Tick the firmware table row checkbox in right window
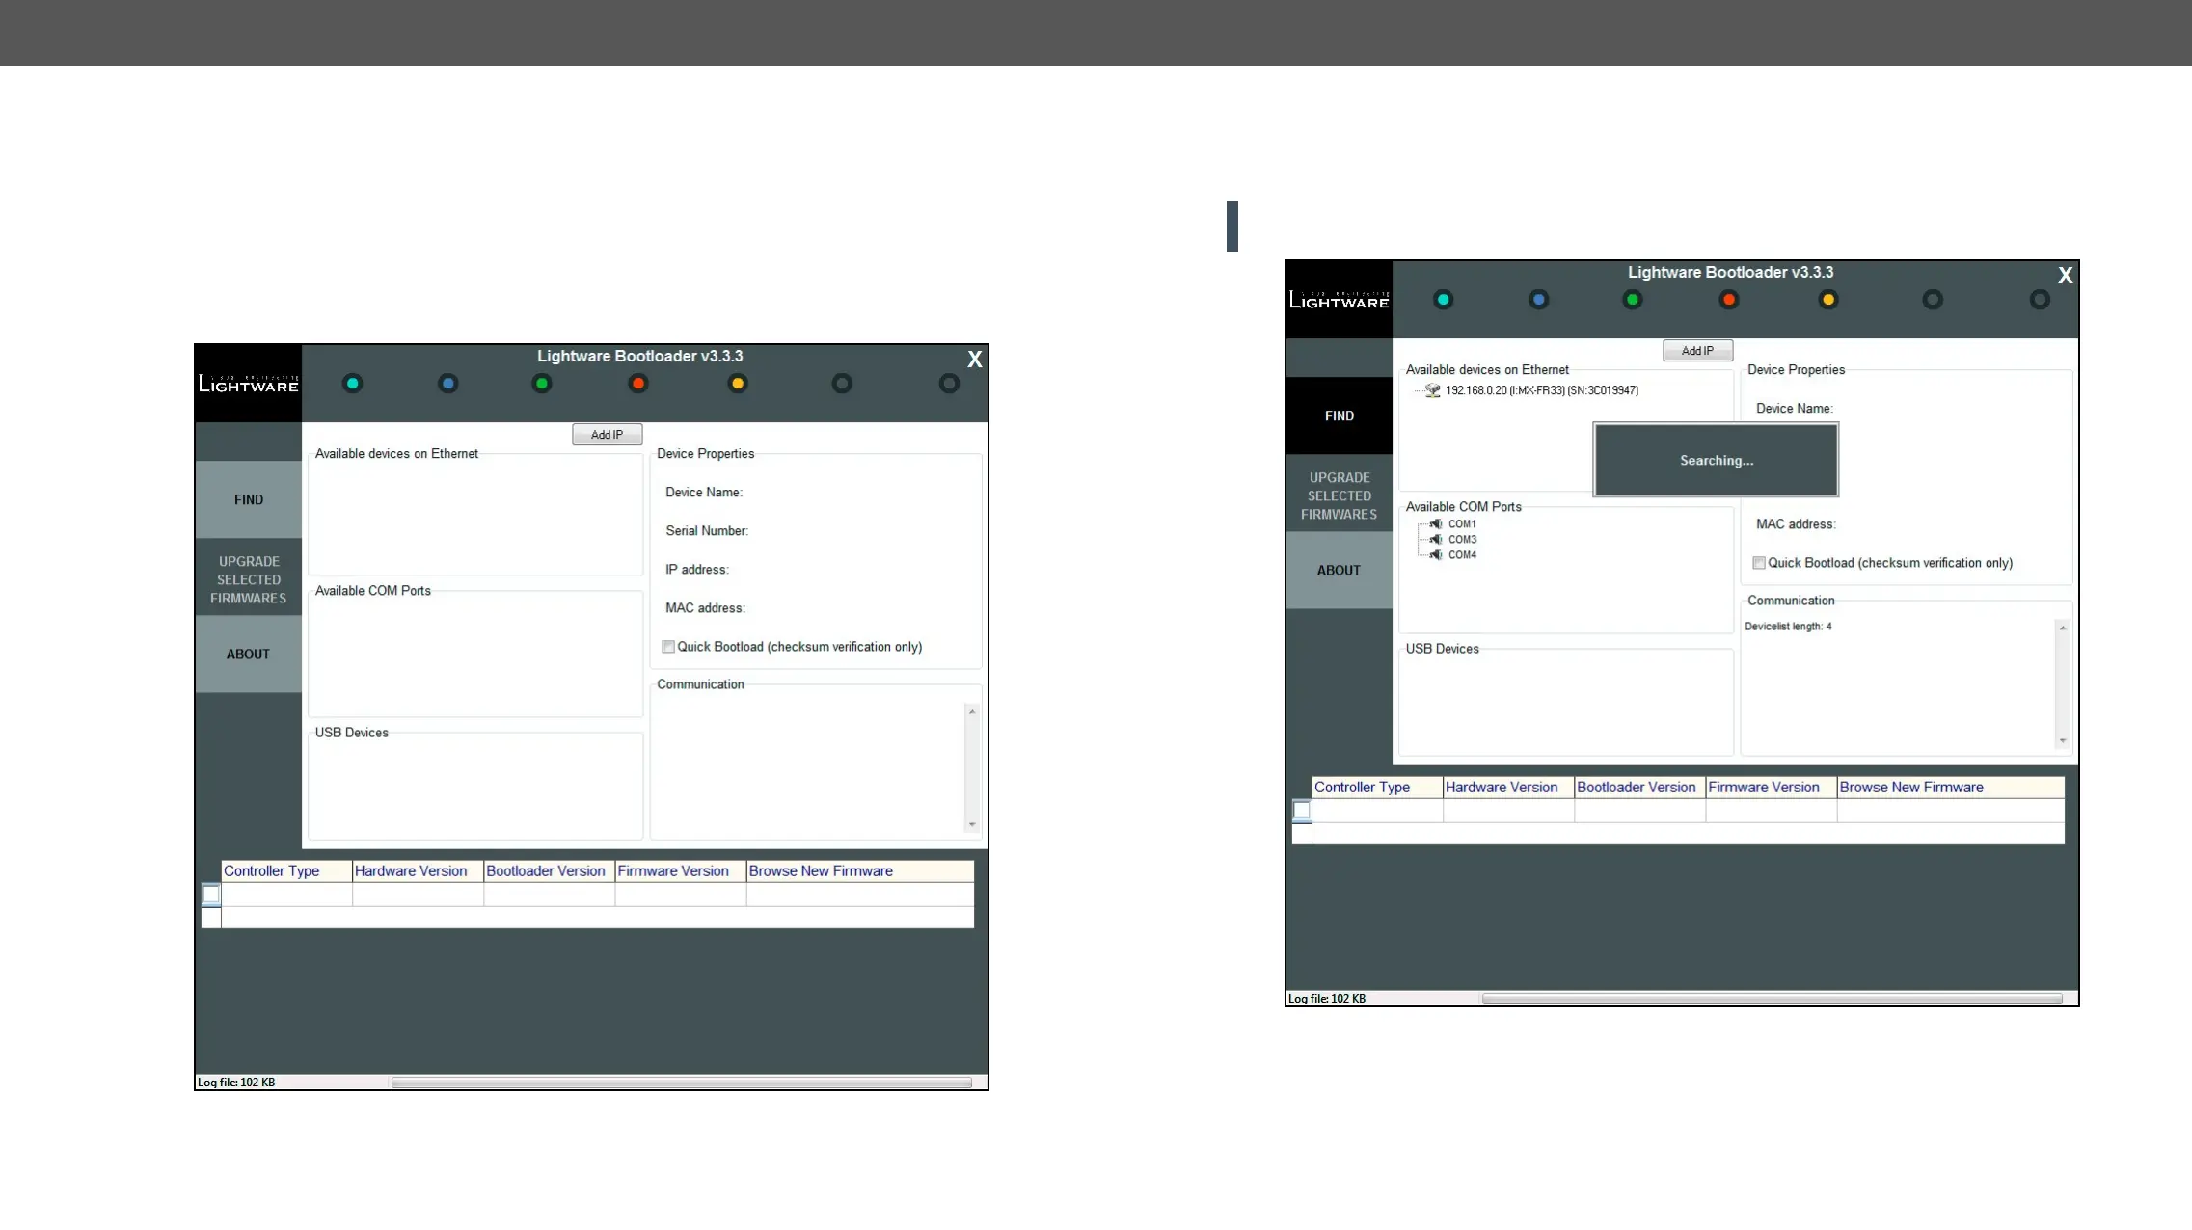Image resolution: width=2192 pixels, height=1230 pixels. [x=1302, y=811]
